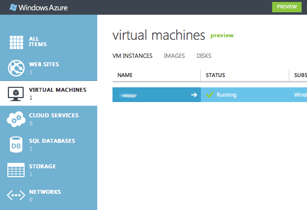Image resolution: width=307 pixels, height=210 pixels.
Task: Click the green Running checkmark icon
Action: (x=209, y=95)
